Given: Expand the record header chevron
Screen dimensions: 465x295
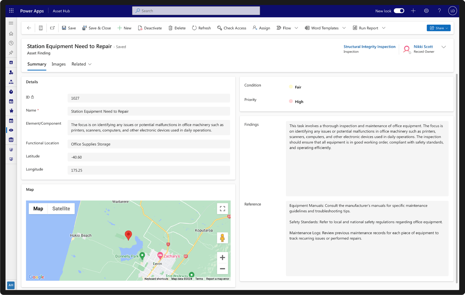Looking at the screenshot, I should pyautogui.click(x=444, y=47).
